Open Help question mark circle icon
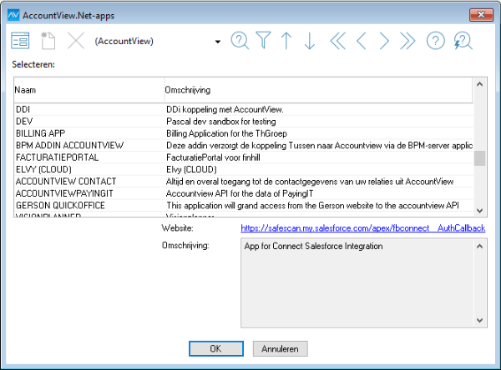 pyautogui.click(x=436, y=41)
